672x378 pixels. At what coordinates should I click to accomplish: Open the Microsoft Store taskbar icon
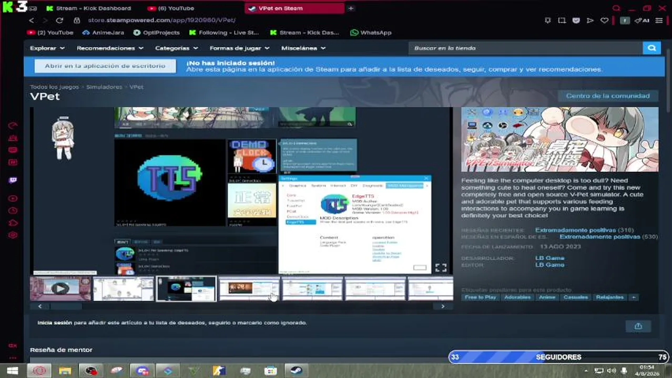270,371
